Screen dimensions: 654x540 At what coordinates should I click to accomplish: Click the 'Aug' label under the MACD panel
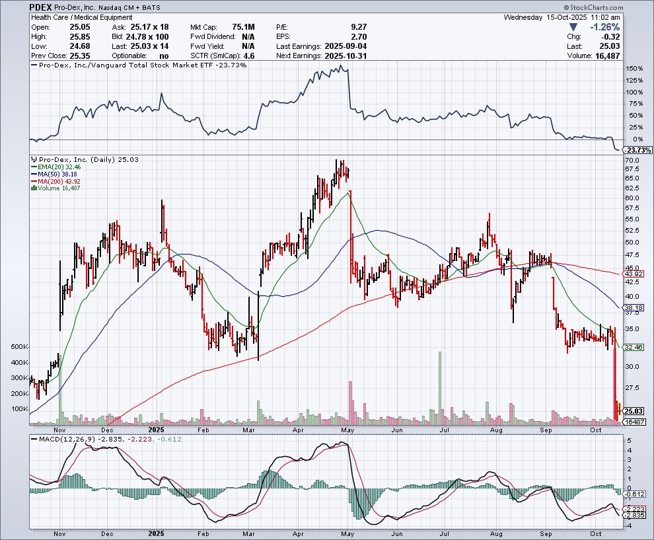tap(496, 534)
